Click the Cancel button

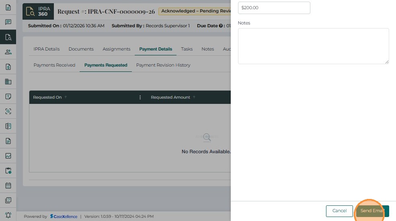point(339,211)
